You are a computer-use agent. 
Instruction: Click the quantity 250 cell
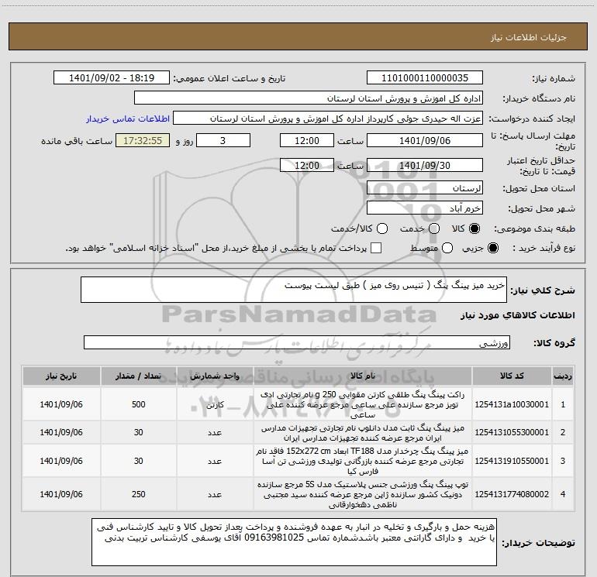click(138, 494)
